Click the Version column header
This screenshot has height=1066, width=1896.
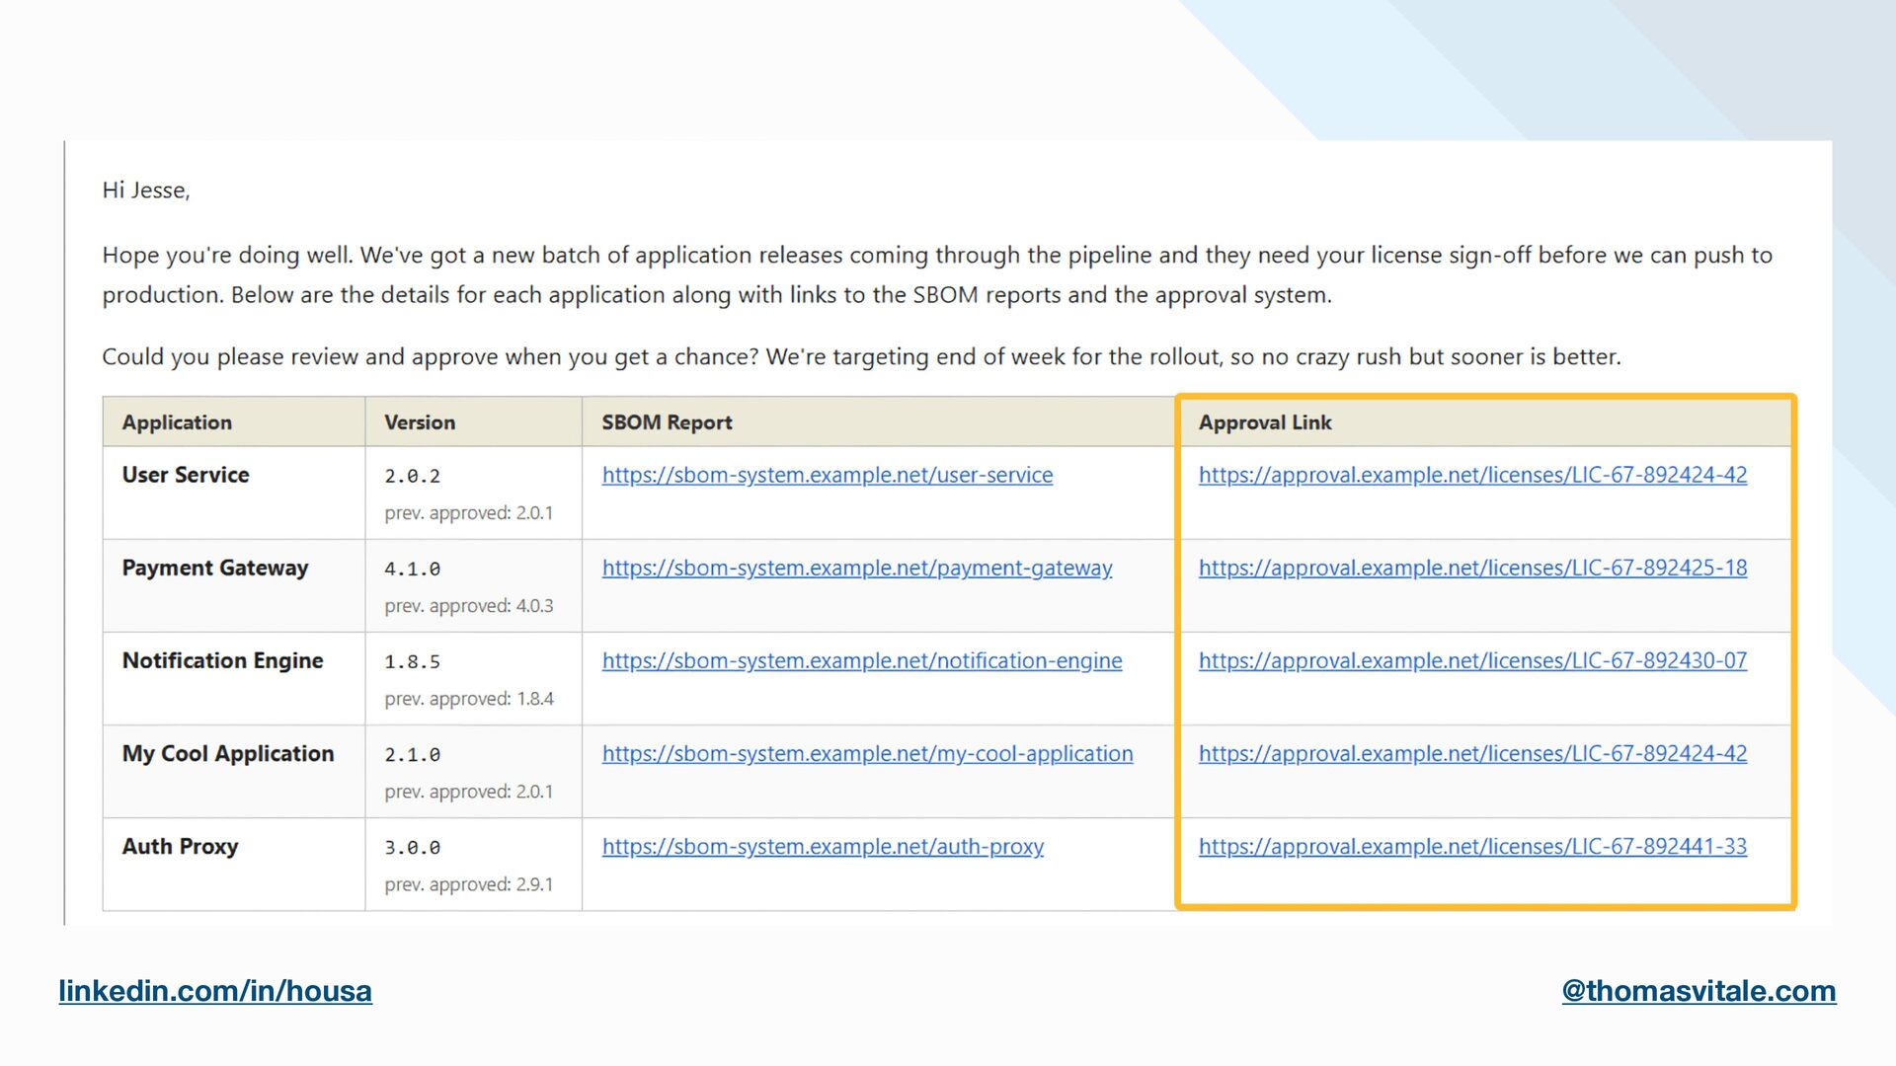(419, 422)
